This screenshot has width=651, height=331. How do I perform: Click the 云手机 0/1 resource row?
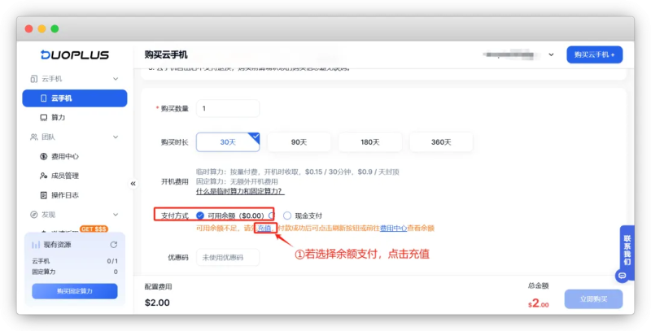point(75,261)
